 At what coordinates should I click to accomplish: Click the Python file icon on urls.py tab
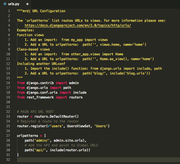click(5, 4)
